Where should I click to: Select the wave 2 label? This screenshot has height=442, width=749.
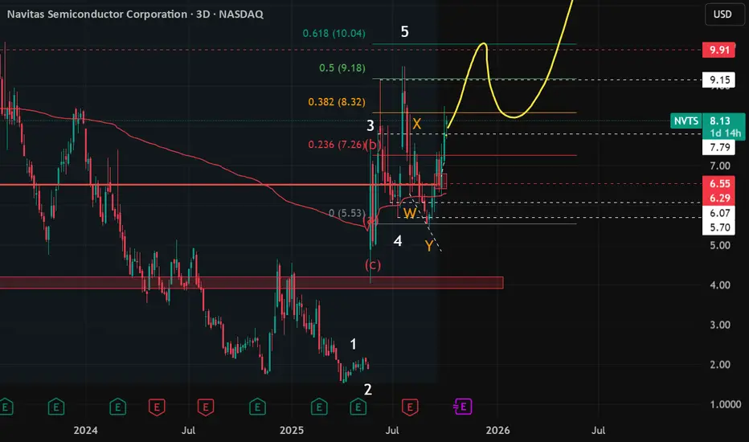(x=368, y=390)
